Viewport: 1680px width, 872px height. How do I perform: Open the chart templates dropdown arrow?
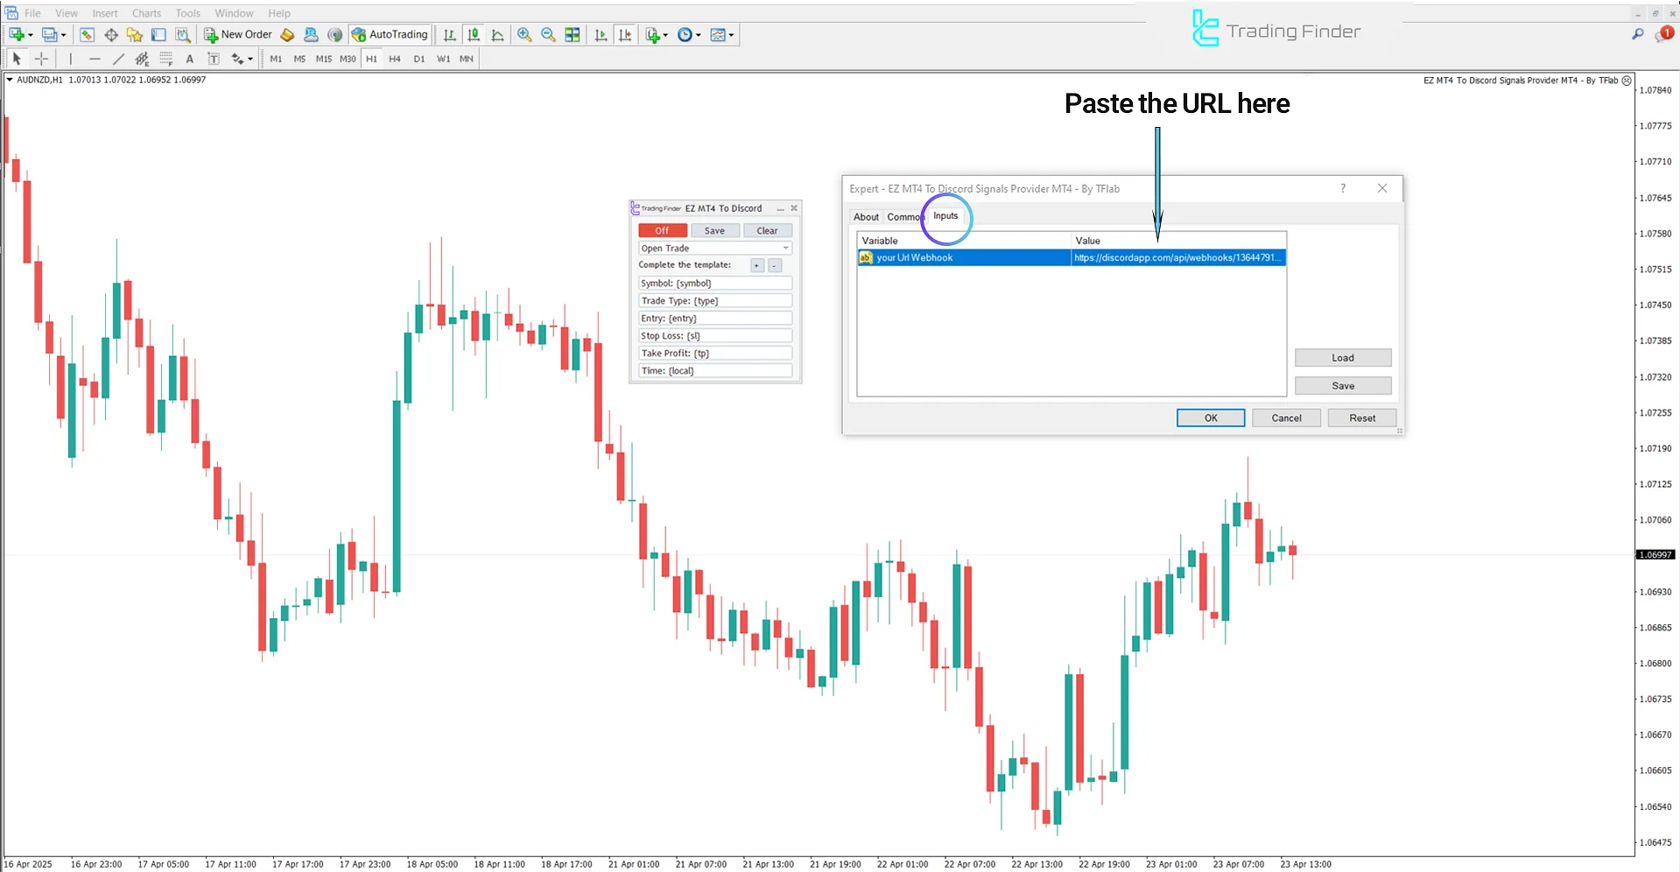coord(731,35)
